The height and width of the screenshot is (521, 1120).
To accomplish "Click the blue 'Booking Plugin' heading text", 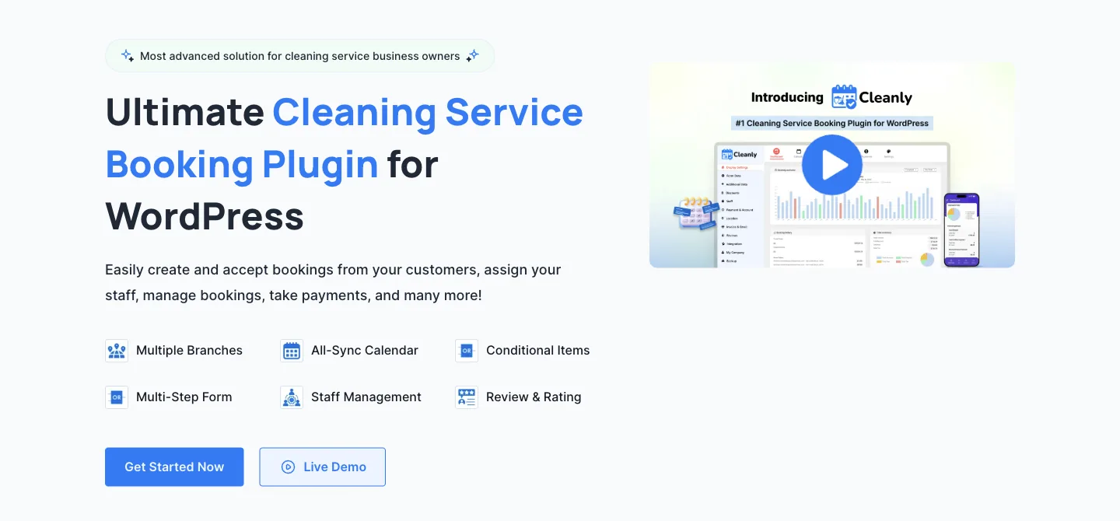I will click(x=242, y=164).
